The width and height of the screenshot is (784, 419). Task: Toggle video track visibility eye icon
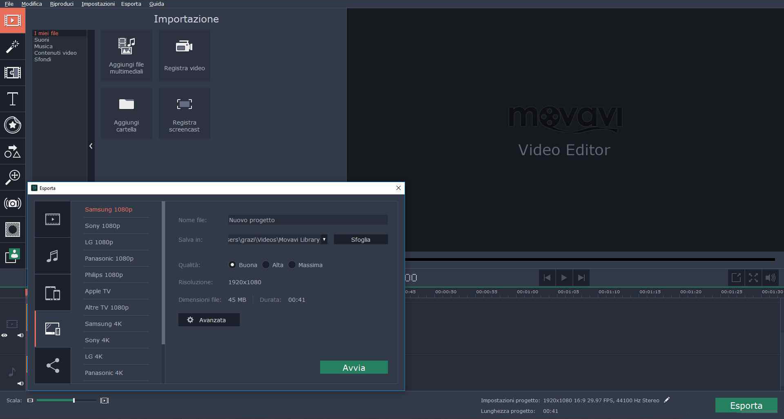tap(4, 335)
